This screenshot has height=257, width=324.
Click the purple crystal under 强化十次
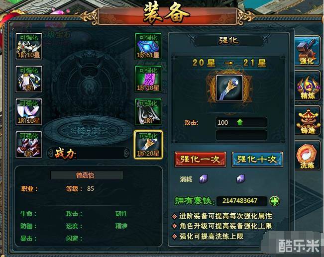(241, 179)
